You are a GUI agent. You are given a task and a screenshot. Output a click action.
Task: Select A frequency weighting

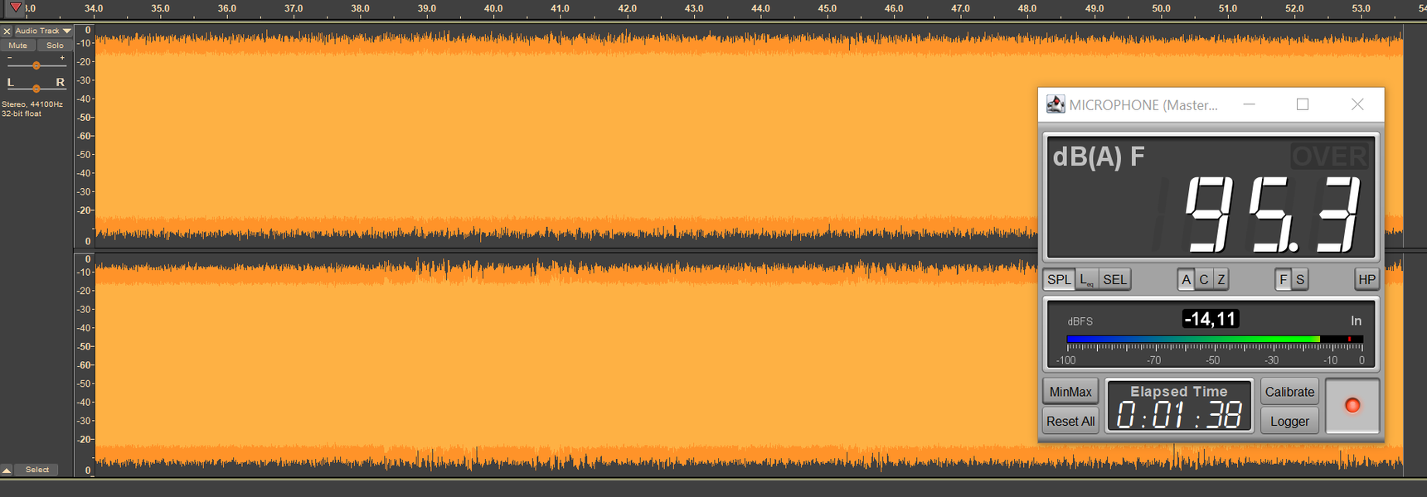(1186, 280)
